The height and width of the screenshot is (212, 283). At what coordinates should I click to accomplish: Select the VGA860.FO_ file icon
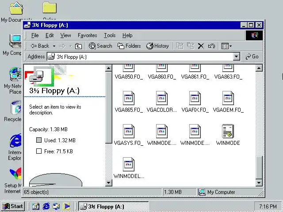tap(162, 68)
